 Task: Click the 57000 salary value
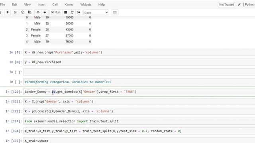coord(69,35)
